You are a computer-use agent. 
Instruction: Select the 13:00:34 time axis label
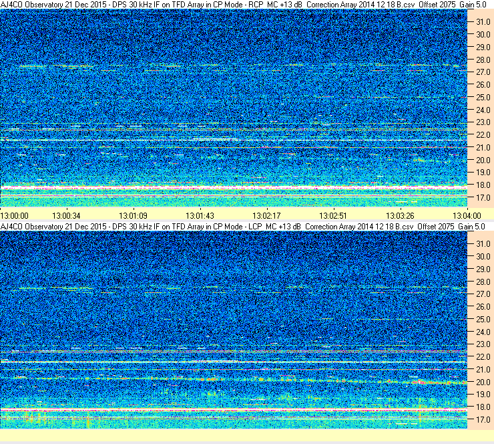pos(66,216)
